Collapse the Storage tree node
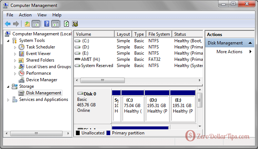 click(x=8, y=87)
